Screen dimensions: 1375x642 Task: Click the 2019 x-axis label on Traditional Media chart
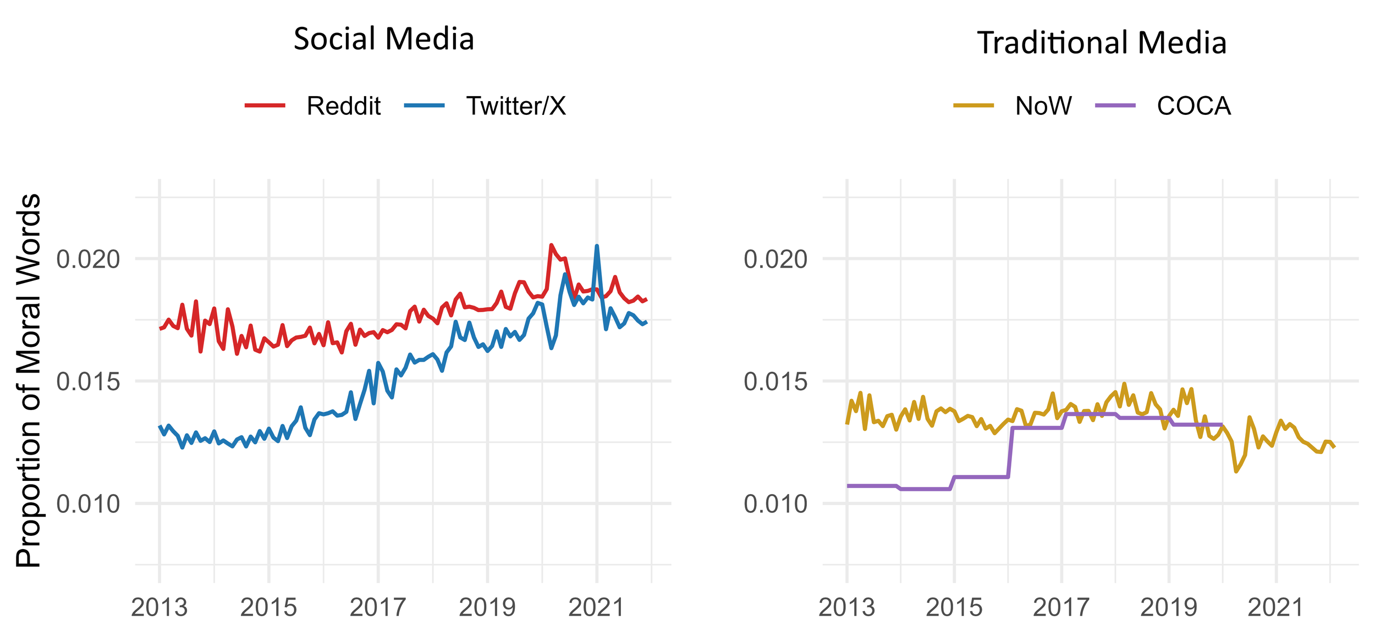click(1169, 608)
